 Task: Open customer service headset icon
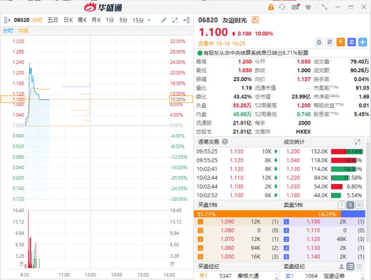pos(282,7)
